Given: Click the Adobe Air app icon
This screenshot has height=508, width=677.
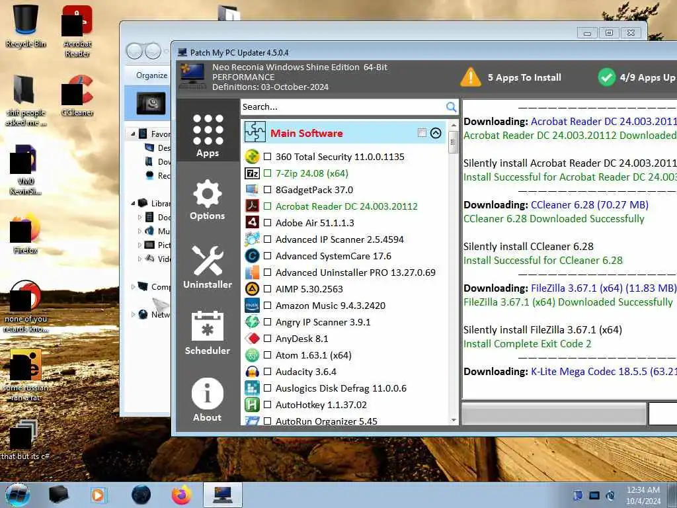Looking at the screenshot, I should 252,222.
